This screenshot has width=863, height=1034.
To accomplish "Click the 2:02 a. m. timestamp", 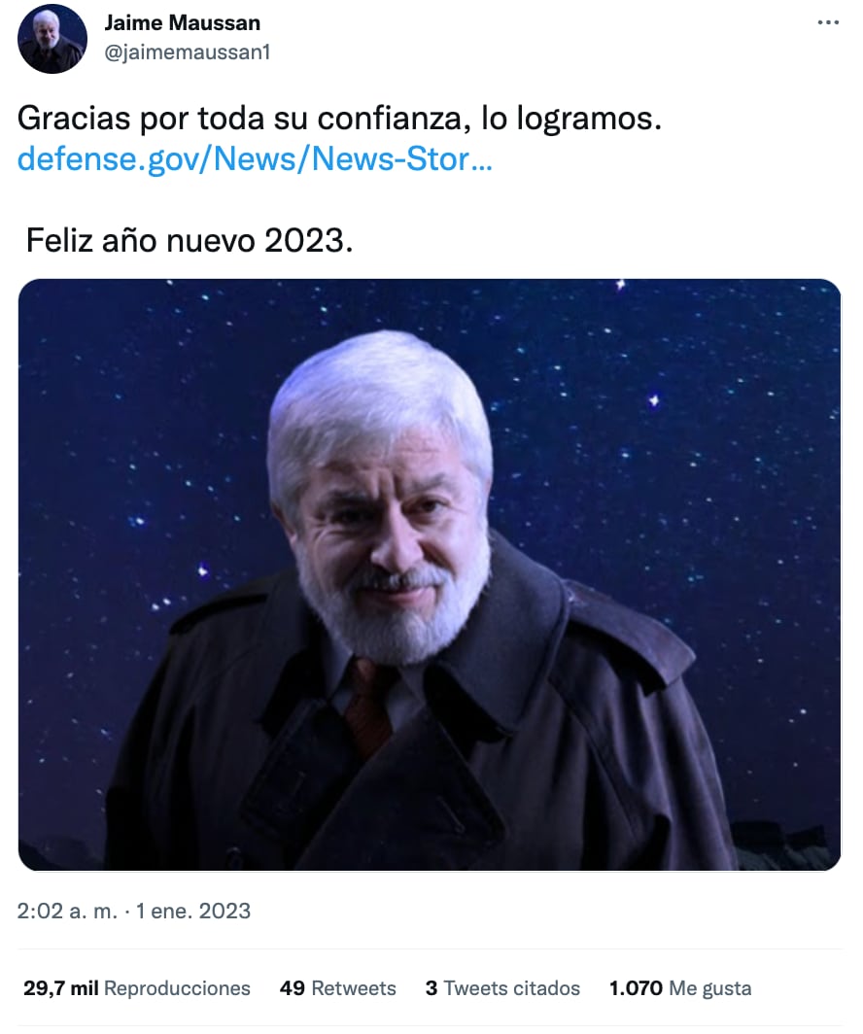I will point(67,911).
